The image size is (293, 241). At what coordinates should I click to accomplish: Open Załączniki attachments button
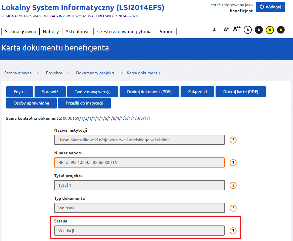click(x=197, y=92)
